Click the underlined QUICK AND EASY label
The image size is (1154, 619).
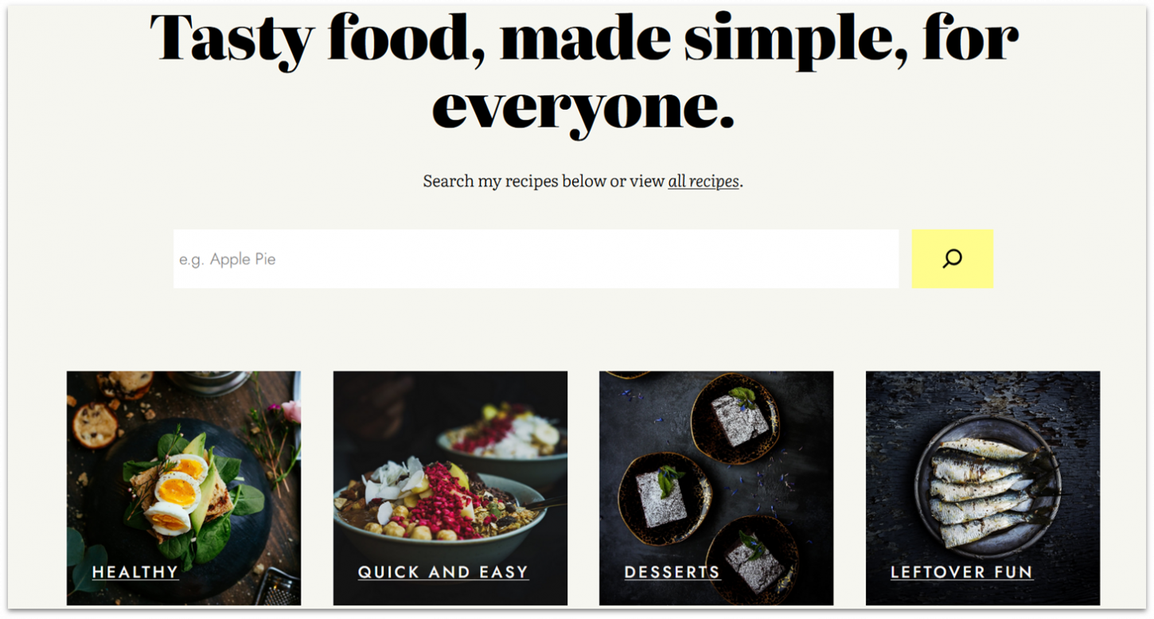pyautogui.click(x=442, y=572)
